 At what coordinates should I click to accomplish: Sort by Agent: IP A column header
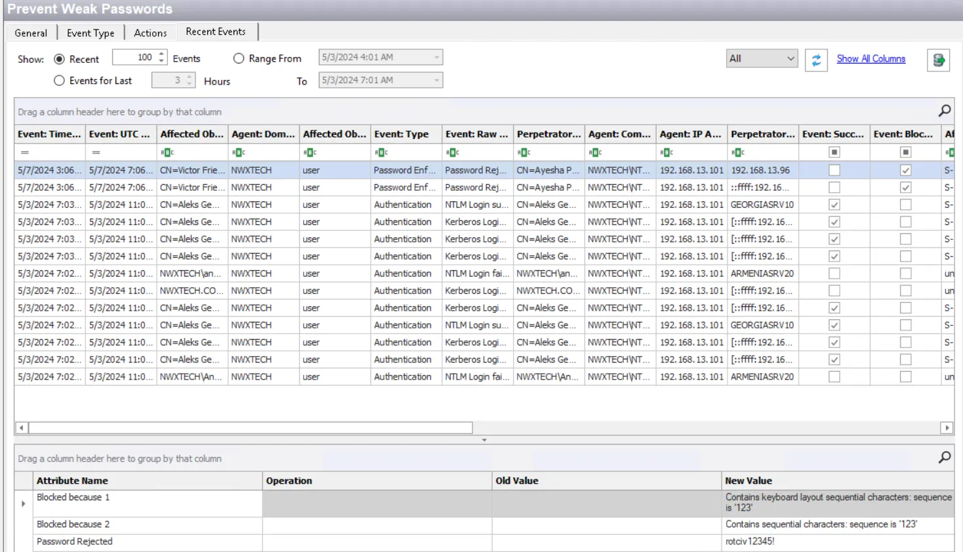691,134
